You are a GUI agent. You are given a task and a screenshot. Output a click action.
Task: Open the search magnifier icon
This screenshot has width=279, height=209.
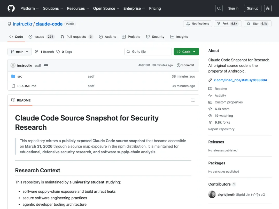[219, 9]
